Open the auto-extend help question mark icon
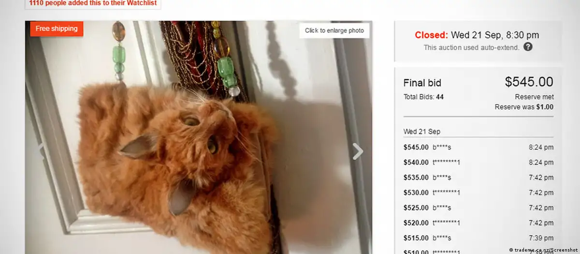 point(528,47)
